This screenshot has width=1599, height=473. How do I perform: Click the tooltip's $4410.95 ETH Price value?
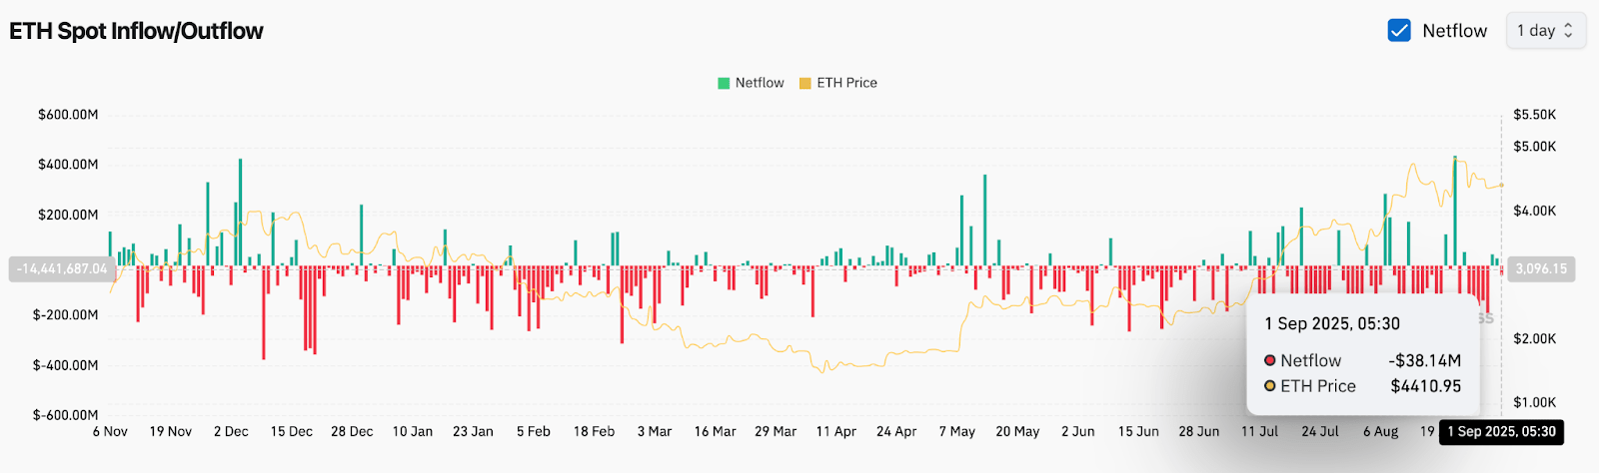[x=1425, y=386]
